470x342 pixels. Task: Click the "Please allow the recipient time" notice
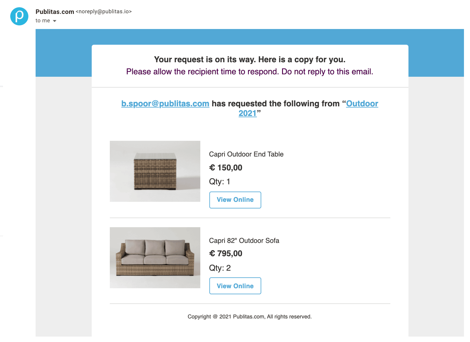tap(249, 72)
